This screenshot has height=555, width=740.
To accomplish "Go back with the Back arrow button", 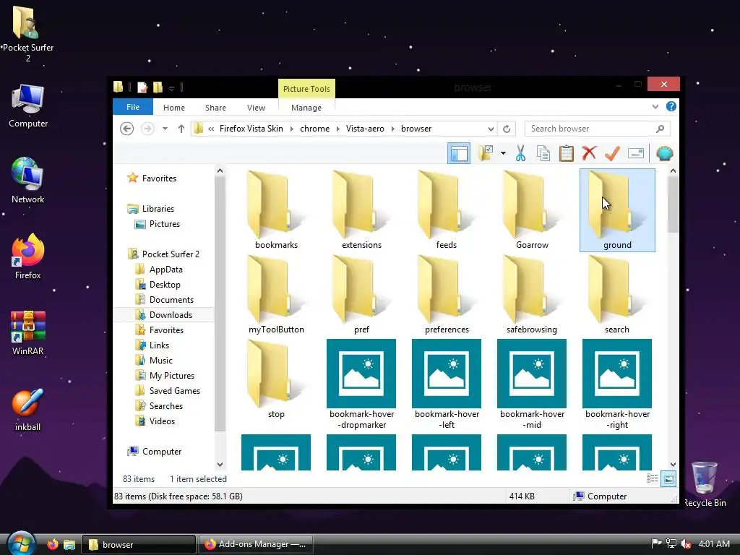I will pyautogui.click(x=126, y=129).
